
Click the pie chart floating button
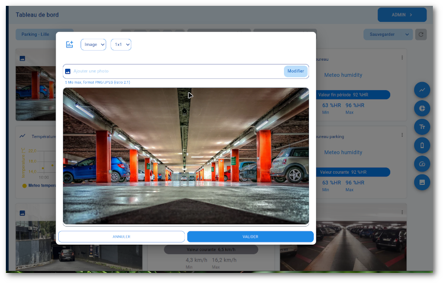pos(422,108)
